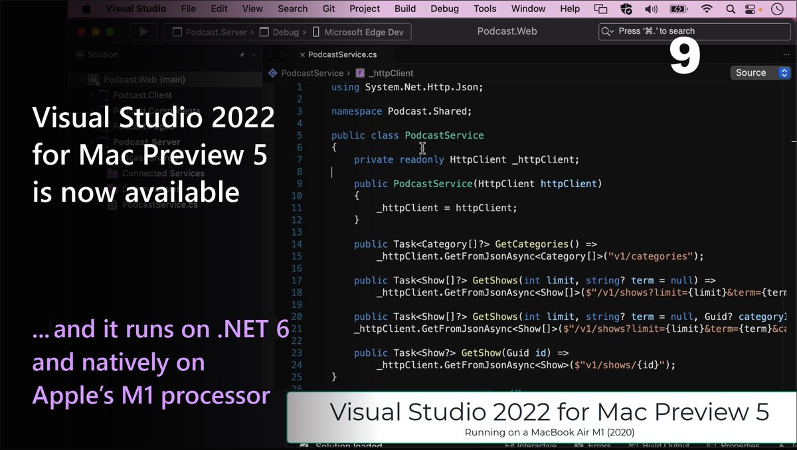
Task: Click 'GetShows' method name on line 17
Action: coord(495,280)
